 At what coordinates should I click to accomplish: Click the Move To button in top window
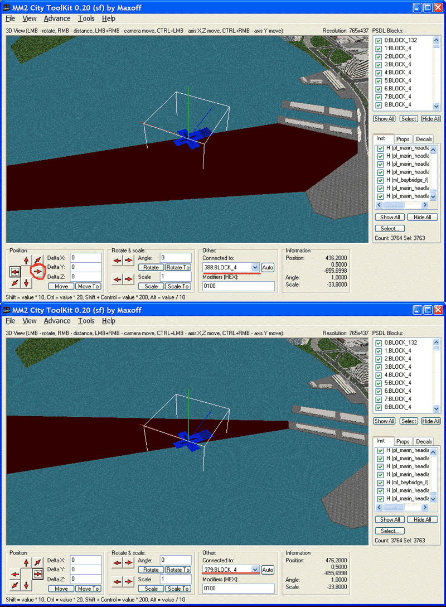pos(88,286)
